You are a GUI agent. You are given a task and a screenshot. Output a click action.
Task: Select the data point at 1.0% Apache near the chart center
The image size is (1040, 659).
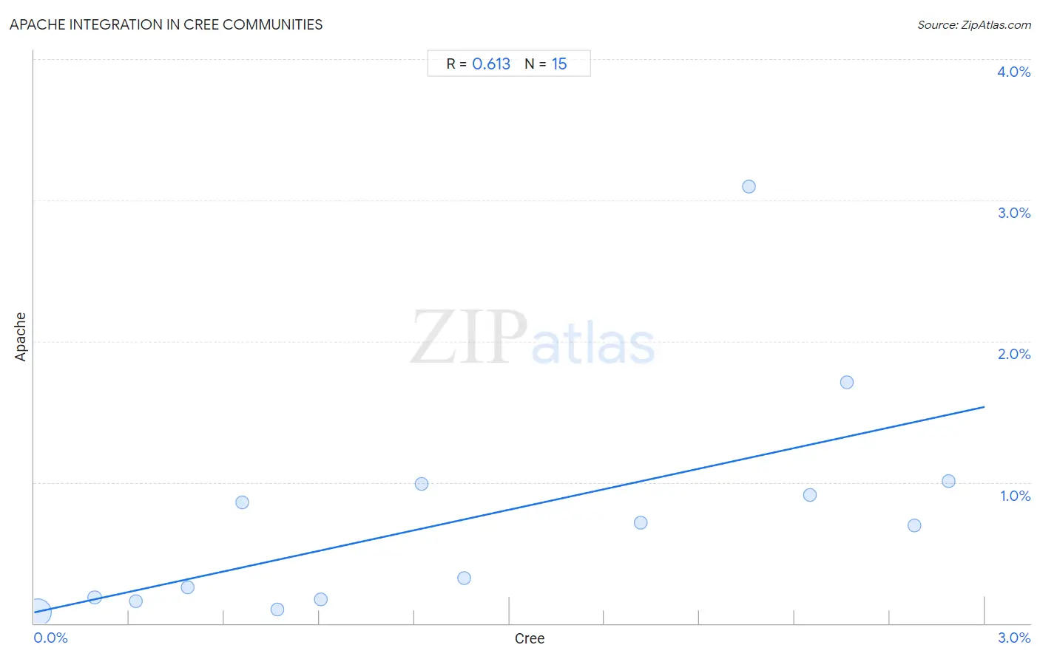pos(422,484)
